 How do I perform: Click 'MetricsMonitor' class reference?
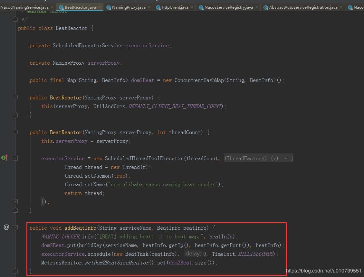pyautogui.click(x=62, y=263)
